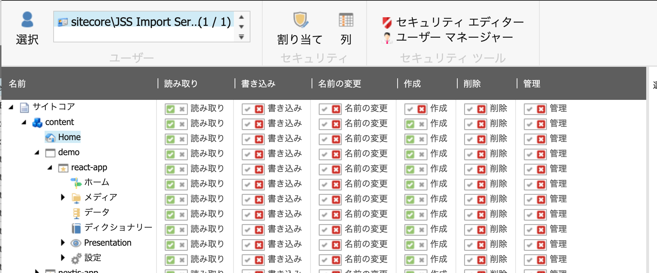This screenshot has height=273, width=657.
Task: Allow 名前の変更 for the react-app row
Action: (x=325, y=170)
